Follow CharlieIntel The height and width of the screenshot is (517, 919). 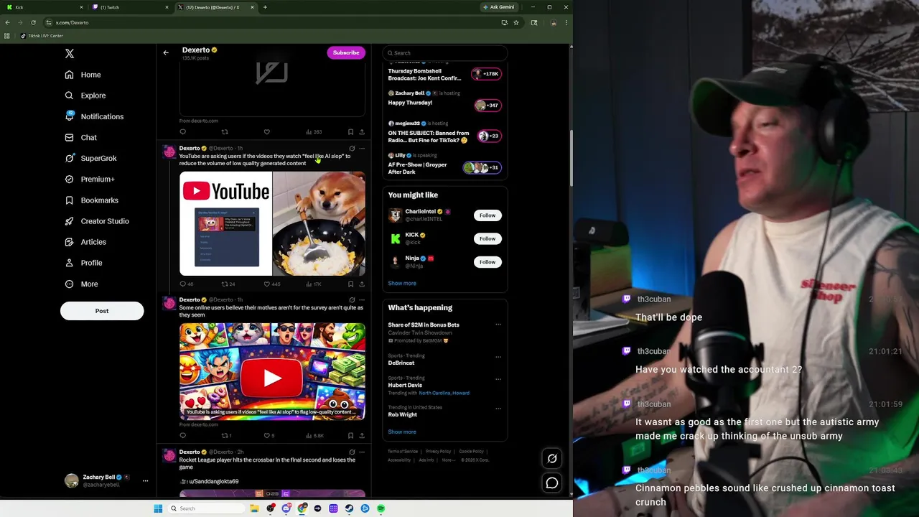[x=488, y=215]
